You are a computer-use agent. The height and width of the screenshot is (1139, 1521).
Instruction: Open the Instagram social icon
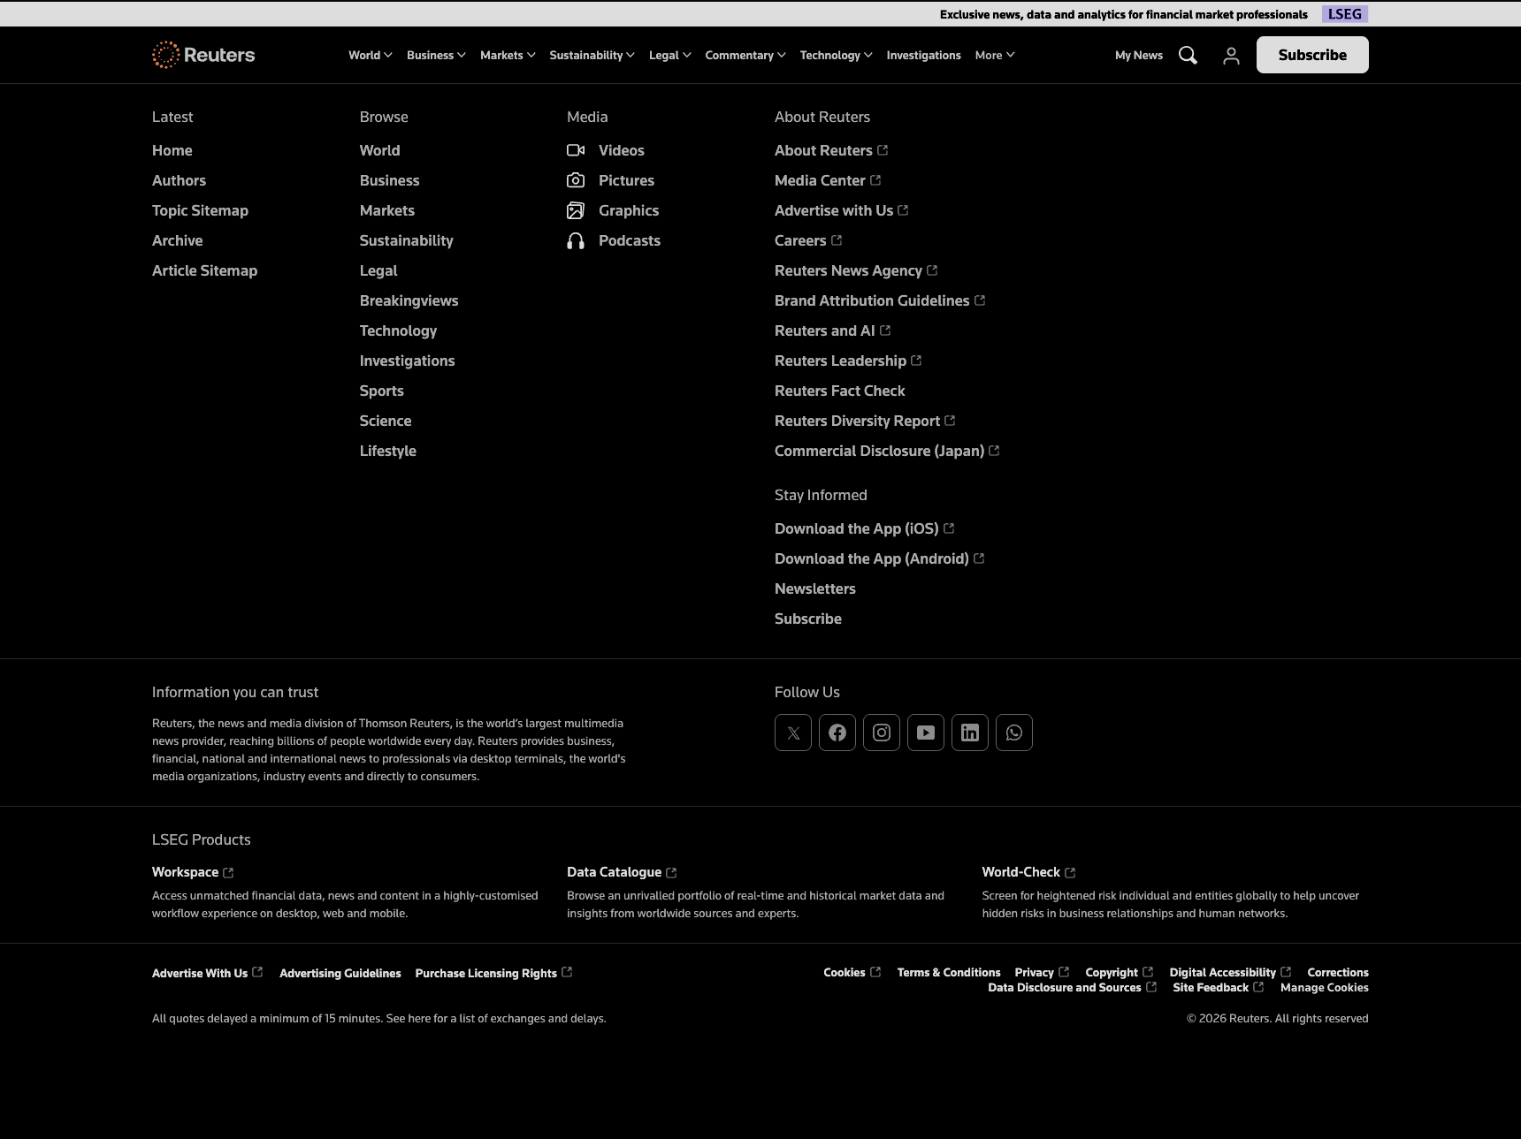[x=882, y=733]
